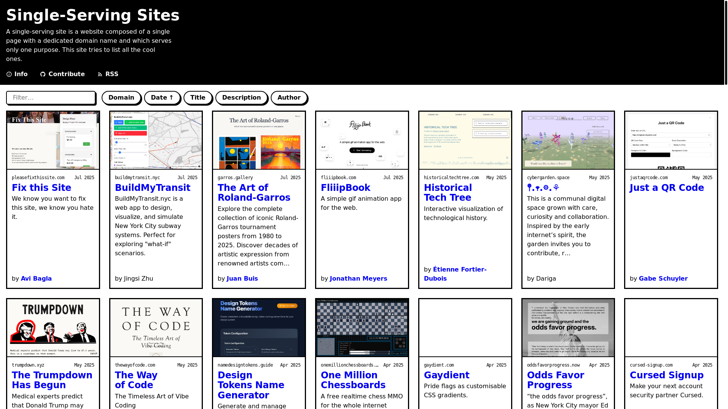Sort the list by Description
This screenshot has width=728, height=409.
[242, 98]
